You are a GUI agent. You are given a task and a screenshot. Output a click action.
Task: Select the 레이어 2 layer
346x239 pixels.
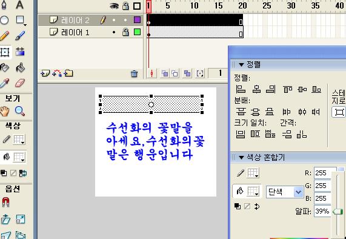[x=75, y=20]
